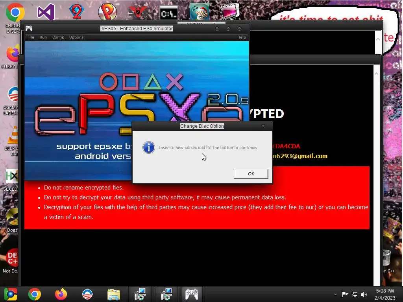Switch to the second installer taskbar item
Screen dimensions: 403x302
tap(166, 294)
